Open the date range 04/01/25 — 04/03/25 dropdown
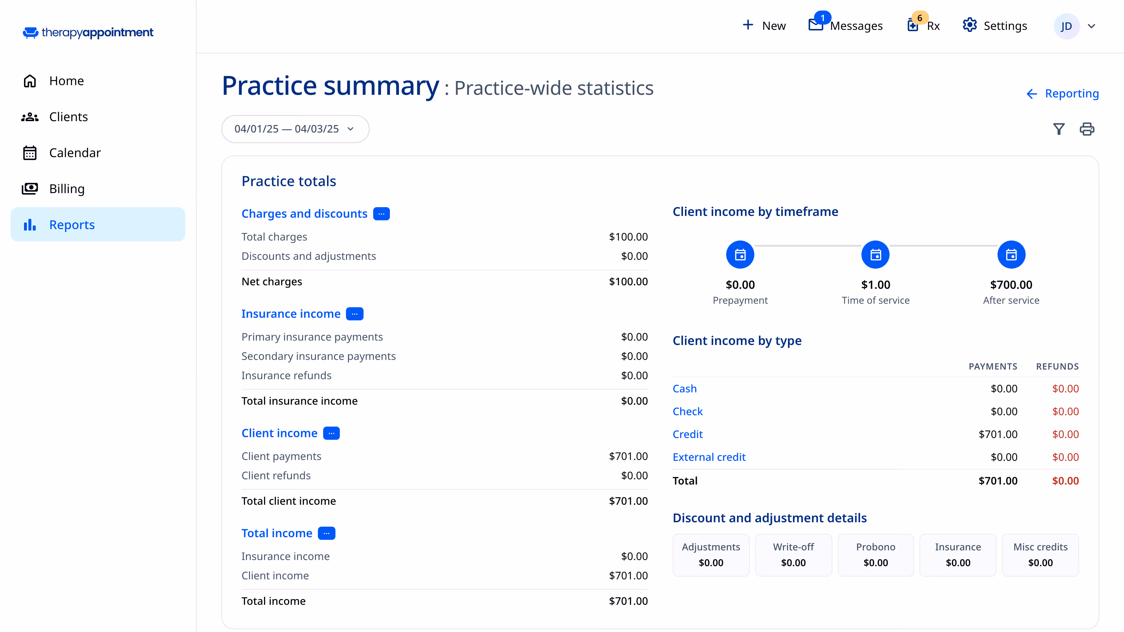The height and width of the screenshot is (632, 1124). tap(295, 129)
